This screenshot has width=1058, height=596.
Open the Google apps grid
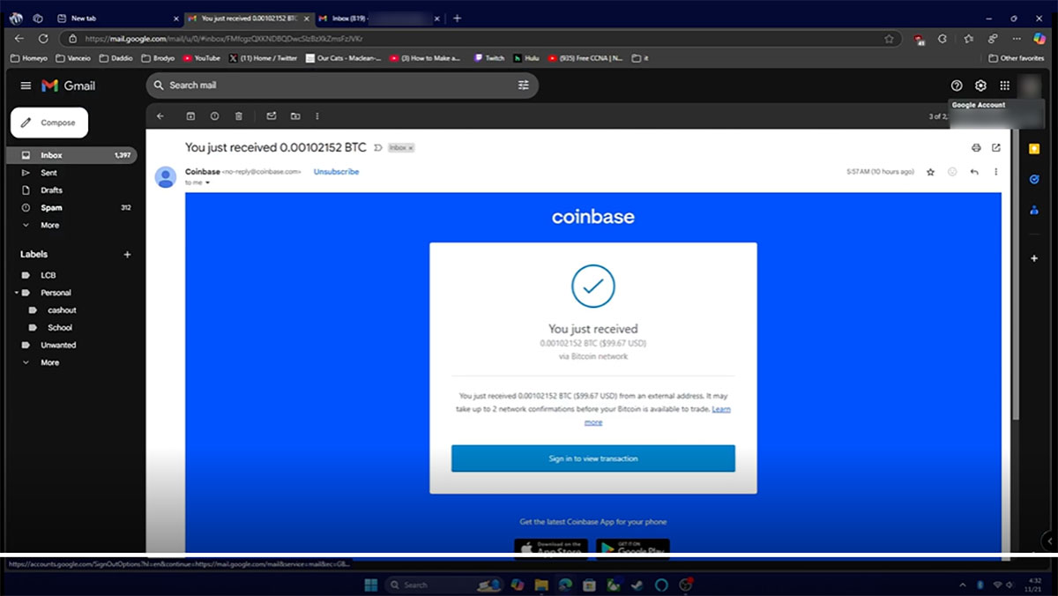coord(1004,85)
